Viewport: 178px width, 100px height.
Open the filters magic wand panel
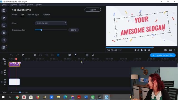4,18
